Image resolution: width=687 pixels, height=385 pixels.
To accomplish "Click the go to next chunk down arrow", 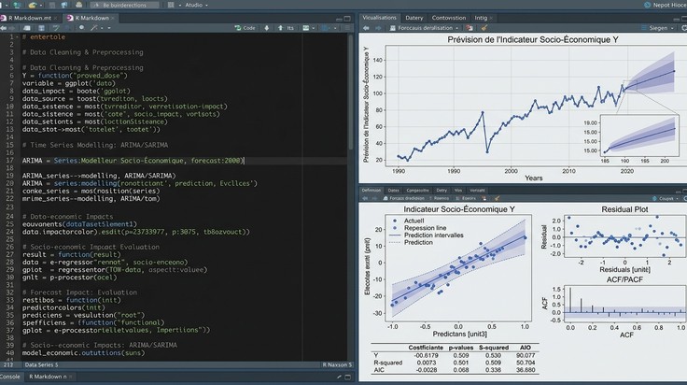I will pos(266,28).
